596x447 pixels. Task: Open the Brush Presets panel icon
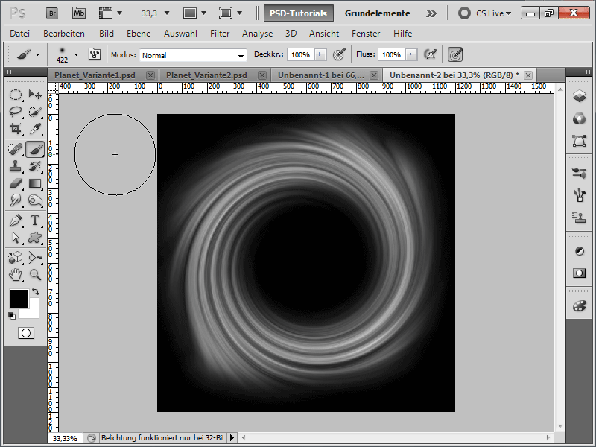click(580, 174)
